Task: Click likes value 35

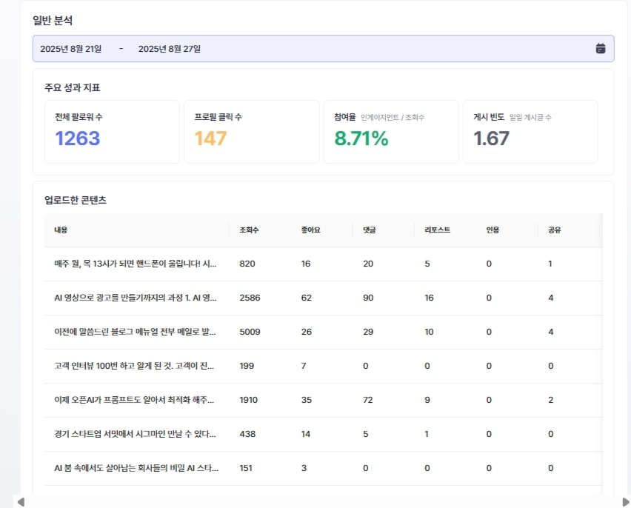Action: click(307, 400)
